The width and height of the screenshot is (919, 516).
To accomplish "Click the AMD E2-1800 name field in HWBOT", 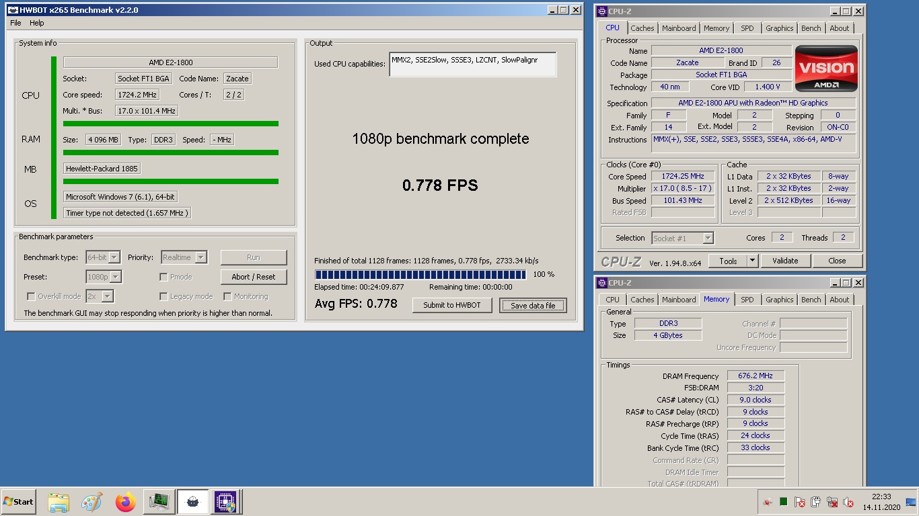I will (170, 62).
